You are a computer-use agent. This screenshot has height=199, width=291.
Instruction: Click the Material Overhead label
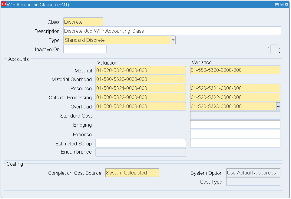[x=72, y=79]
